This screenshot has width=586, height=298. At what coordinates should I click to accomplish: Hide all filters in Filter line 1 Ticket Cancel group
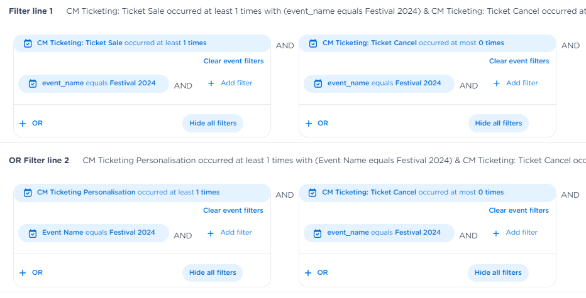pos(498,124)
